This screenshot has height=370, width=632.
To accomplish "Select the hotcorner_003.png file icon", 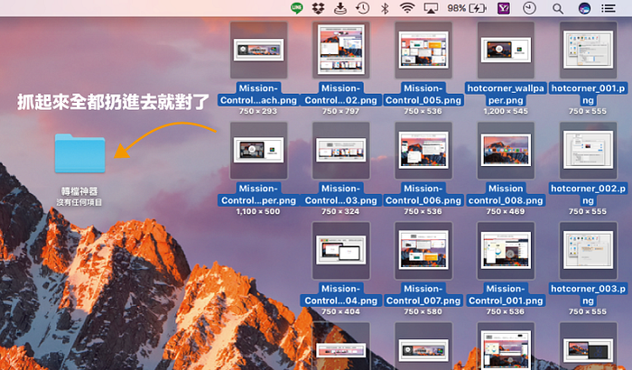I will tap(588, 250).
